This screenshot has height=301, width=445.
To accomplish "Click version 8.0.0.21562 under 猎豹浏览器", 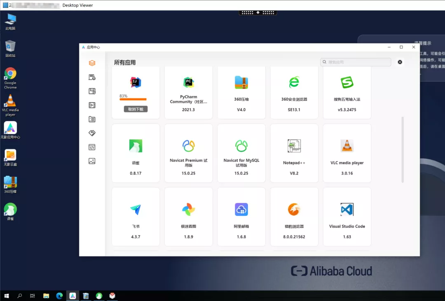I will 294,237.
